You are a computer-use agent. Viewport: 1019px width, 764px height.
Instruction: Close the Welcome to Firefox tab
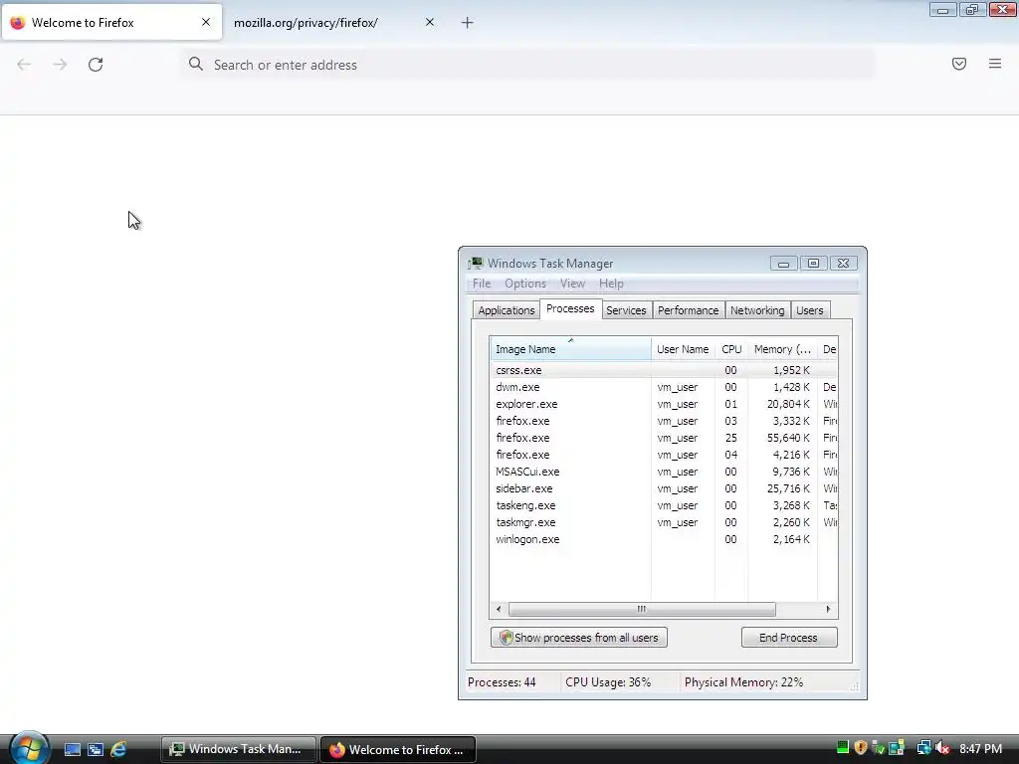click(206, 22)
